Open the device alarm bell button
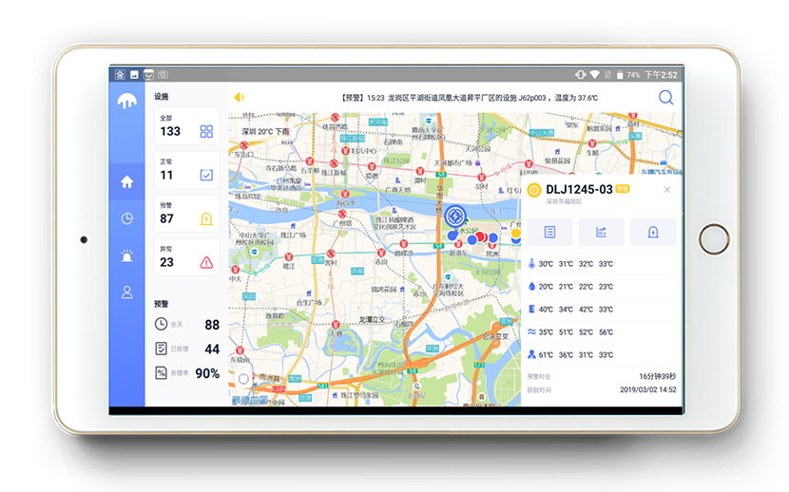 pyautogui.click(x=653, y=232)
